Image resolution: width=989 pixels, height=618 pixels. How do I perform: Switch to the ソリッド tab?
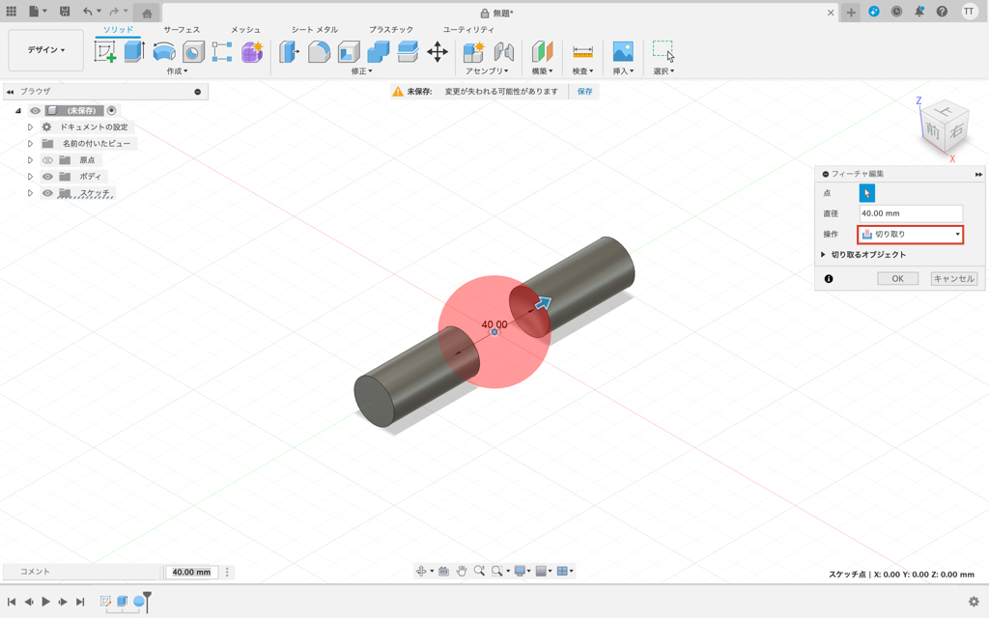click(x=118, y=30)
